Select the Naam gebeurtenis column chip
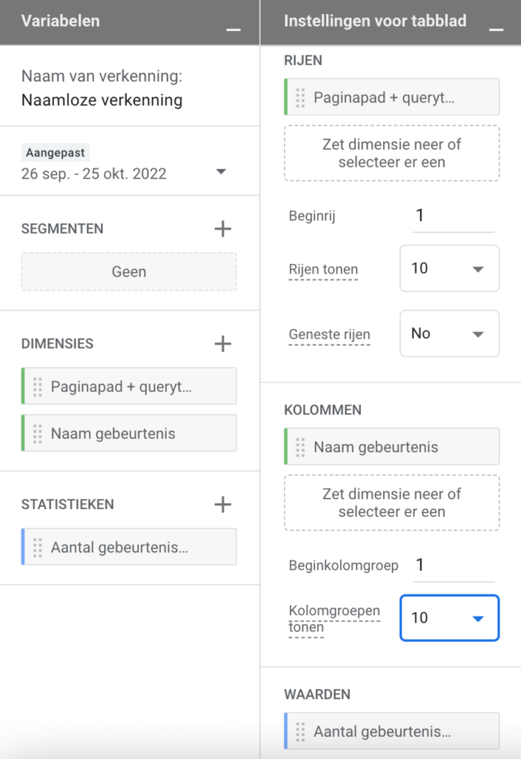 click(x=391, y=447)
